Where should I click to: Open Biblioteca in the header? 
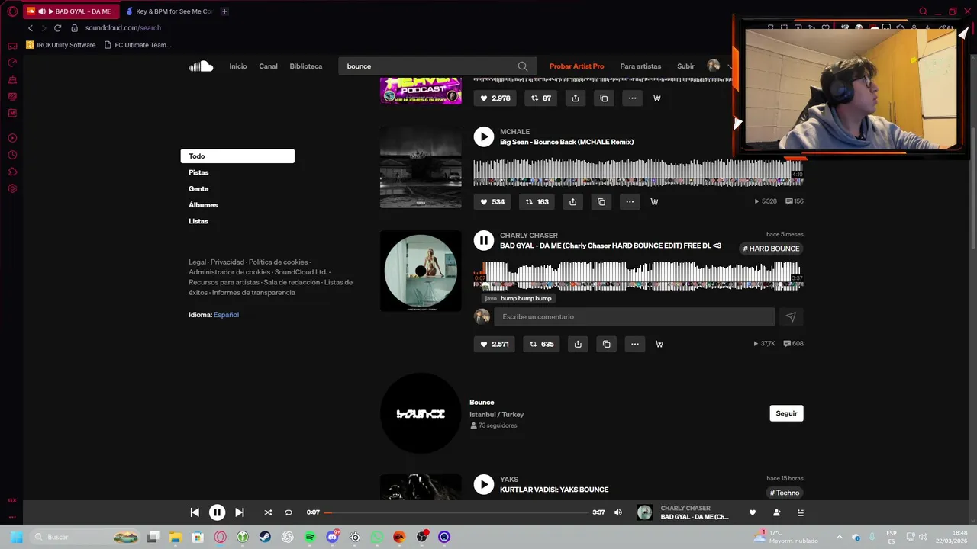306,66
